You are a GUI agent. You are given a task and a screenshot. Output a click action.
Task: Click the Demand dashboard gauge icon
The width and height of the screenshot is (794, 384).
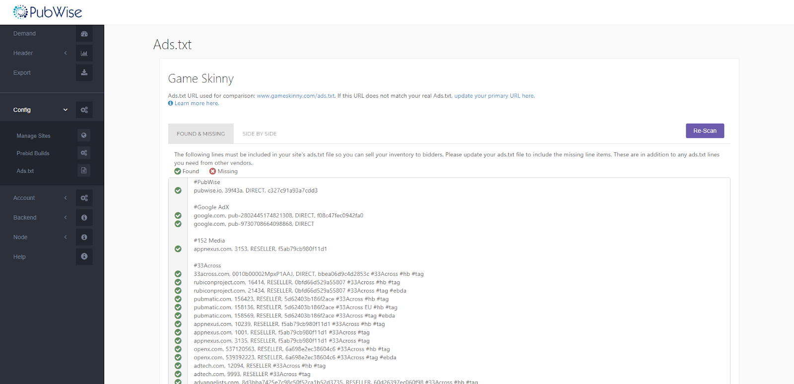[84, 34]
